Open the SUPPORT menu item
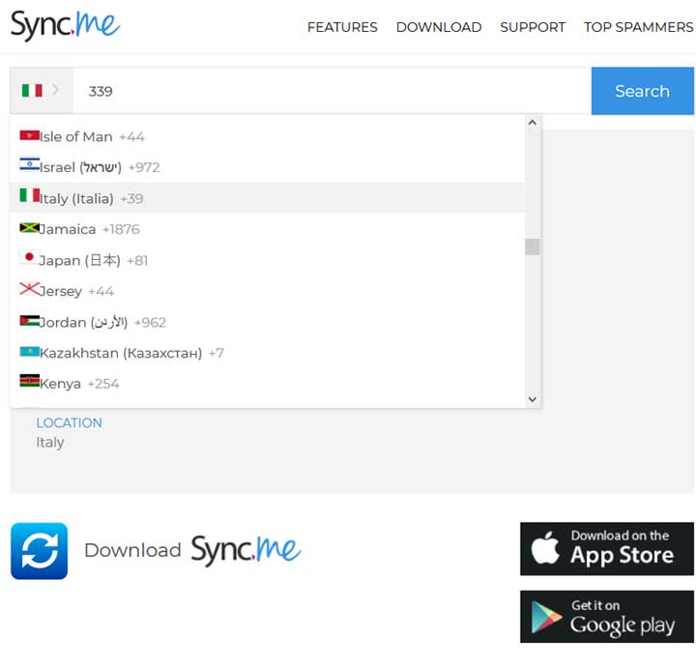This screenshot has width=696, height=666. click(533, 27)
